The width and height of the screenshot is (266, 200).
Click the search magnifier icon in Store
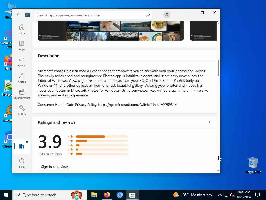[x=148, y=15]
